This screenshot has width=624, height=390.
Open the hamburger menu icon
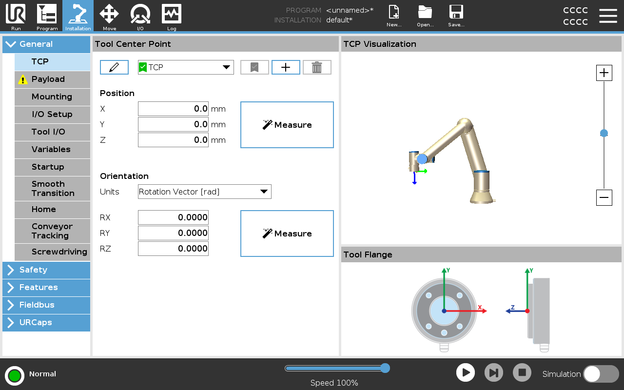(x=608, y=16)
